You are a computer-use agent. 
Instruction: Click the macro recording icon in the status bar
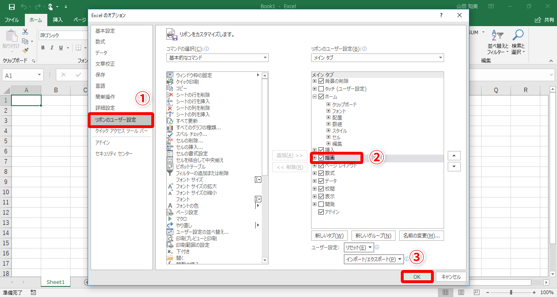point(33,293)
